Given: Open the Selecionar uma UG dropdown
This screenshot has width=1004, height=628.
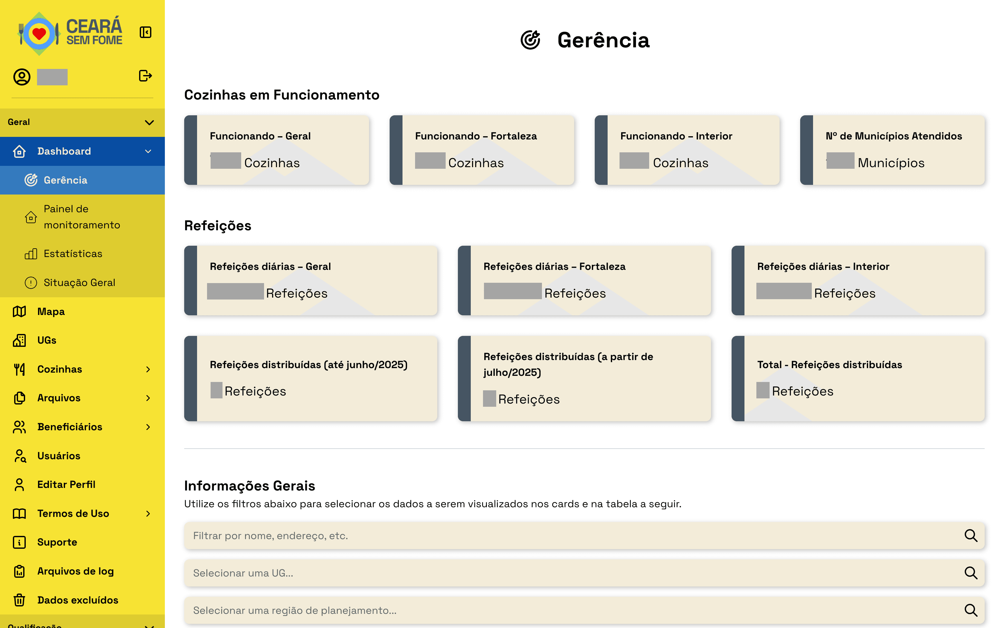Looking at the screenshot, I should pos(584,573).
